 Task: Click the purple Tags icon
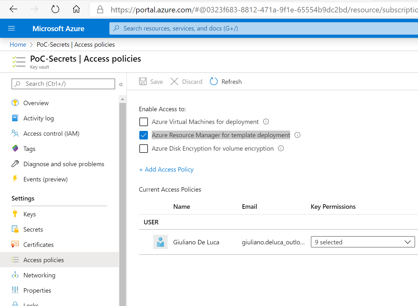click(x=15, y=148)
